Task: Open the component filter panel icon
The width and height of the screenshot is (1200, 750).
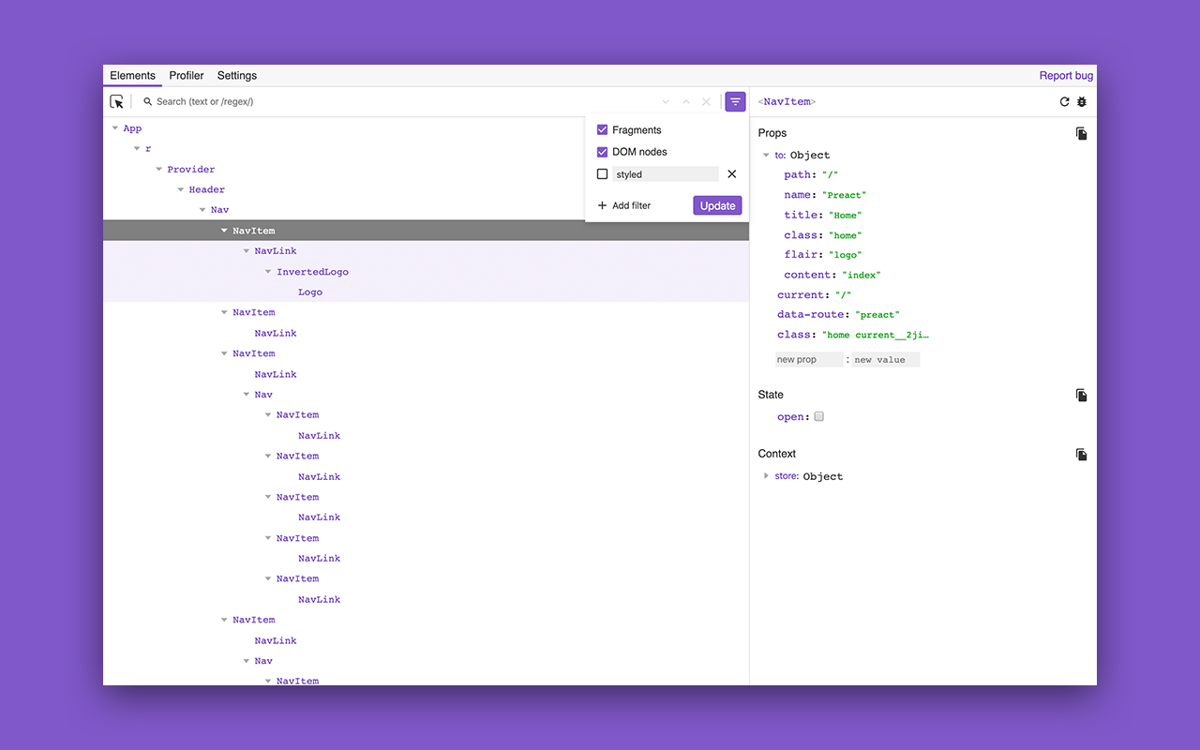Action: click(735, 101)
